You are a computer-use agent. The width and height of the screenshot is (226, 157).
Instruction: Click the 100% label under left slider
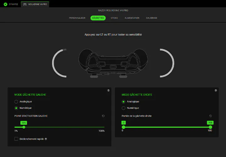click(x=101, y=131)
